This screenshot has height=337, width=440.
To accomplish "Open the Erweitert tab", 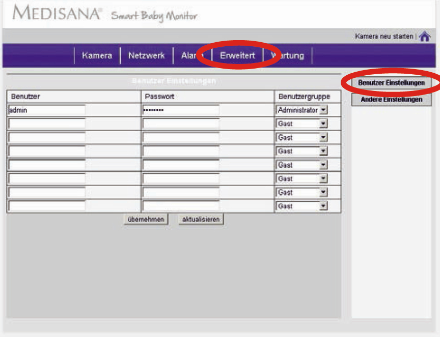I will (x=237, y=56).
